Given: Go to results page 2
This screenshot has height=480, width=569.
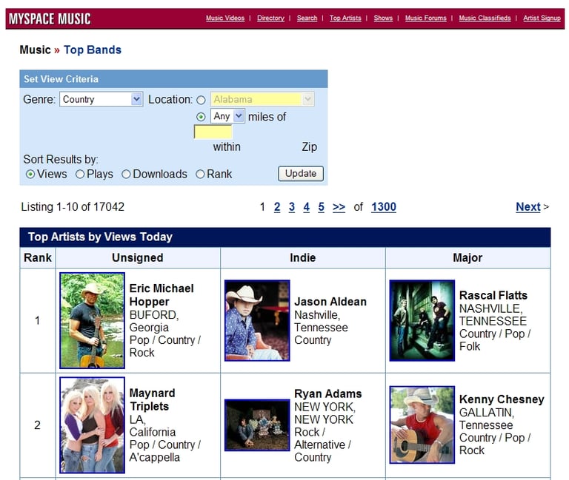Looking at the screenshot, I should click(x=277, y=207).
